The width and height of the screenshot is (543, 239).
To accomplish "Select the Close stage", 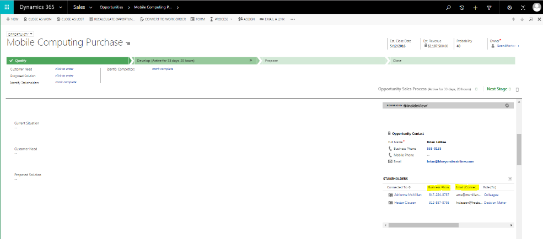I will point(452,61).
